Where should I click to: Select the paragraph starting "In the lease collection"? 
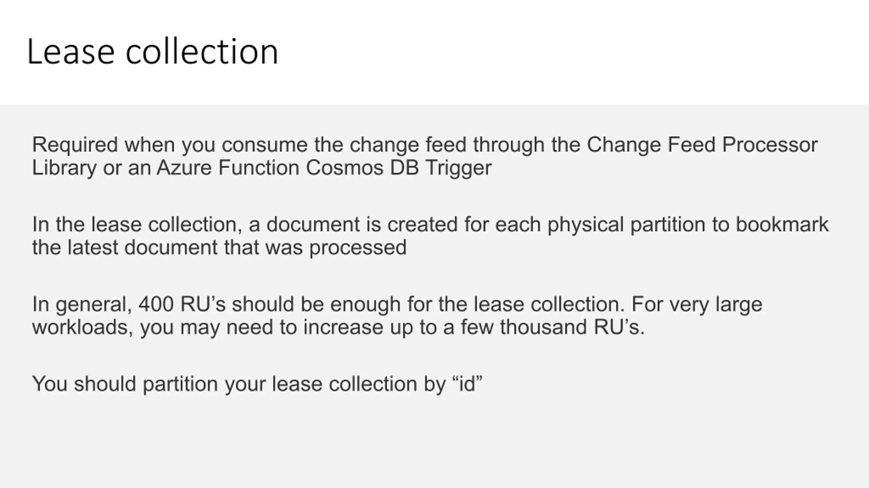coord(430,236)
